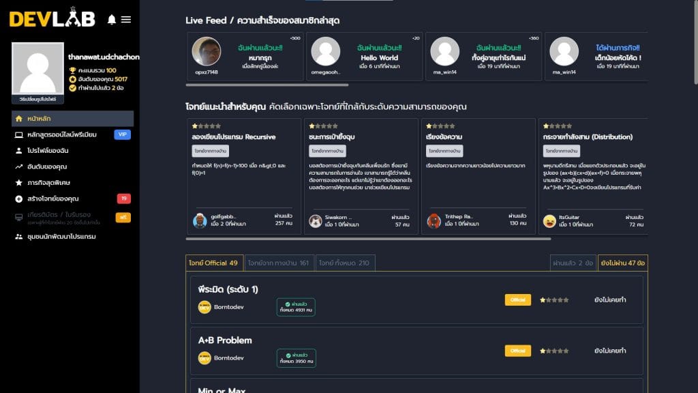The height and width of the screenshot is (393, 698).
Task: Click the person icon for โปรไฟล์ของฉัน
Action: click(18, 151)
